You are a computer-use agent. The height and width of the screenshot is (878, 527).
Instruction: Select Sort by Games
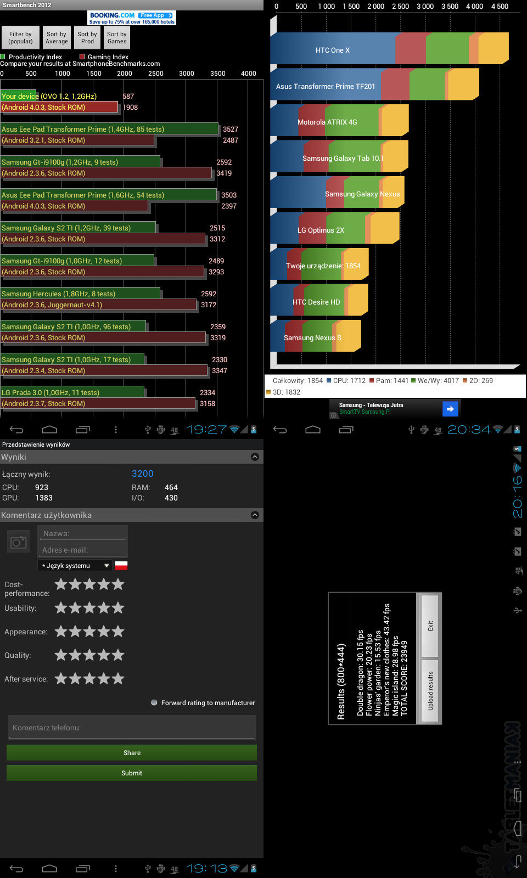117,38
